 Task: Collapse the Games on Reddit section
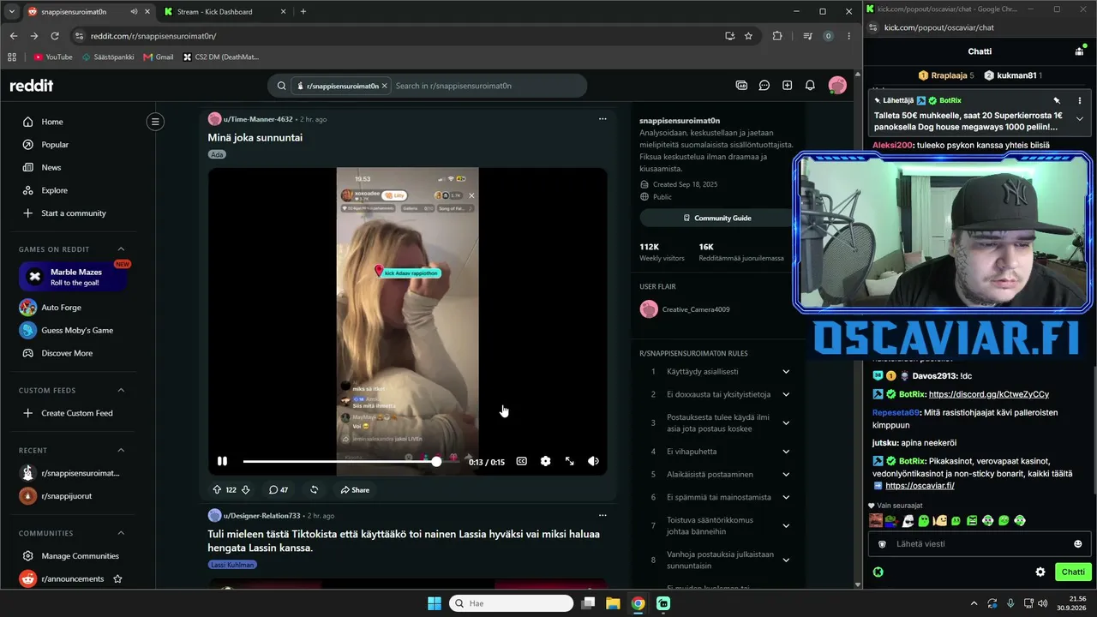121,249
